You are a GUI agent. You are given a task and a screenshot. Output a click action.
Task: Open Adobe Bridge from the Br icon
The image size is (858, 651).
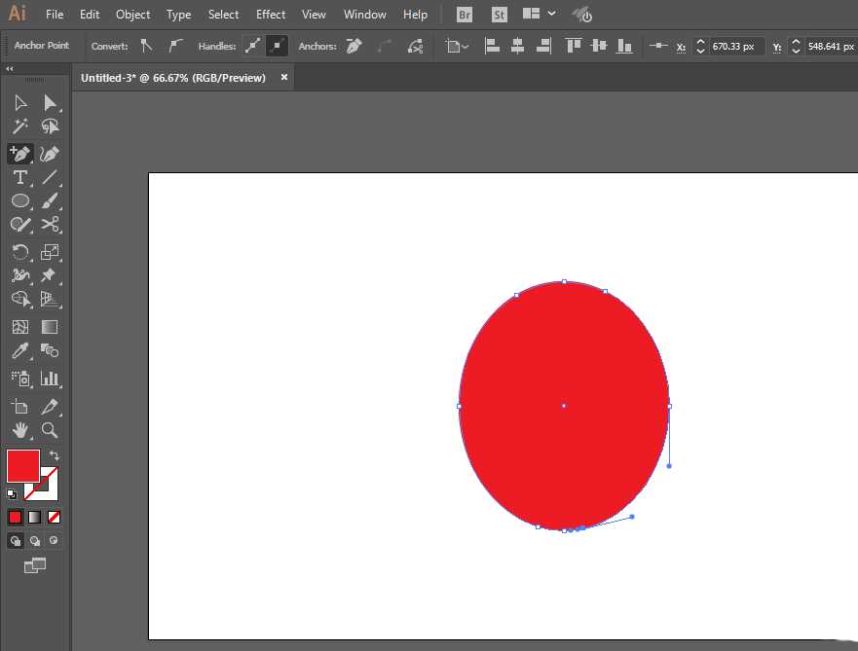(465, 15)
